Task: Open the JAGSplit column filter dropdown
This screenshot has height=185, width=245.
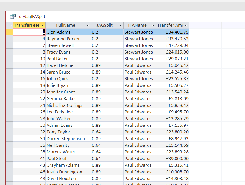Action: click(120, 25)
